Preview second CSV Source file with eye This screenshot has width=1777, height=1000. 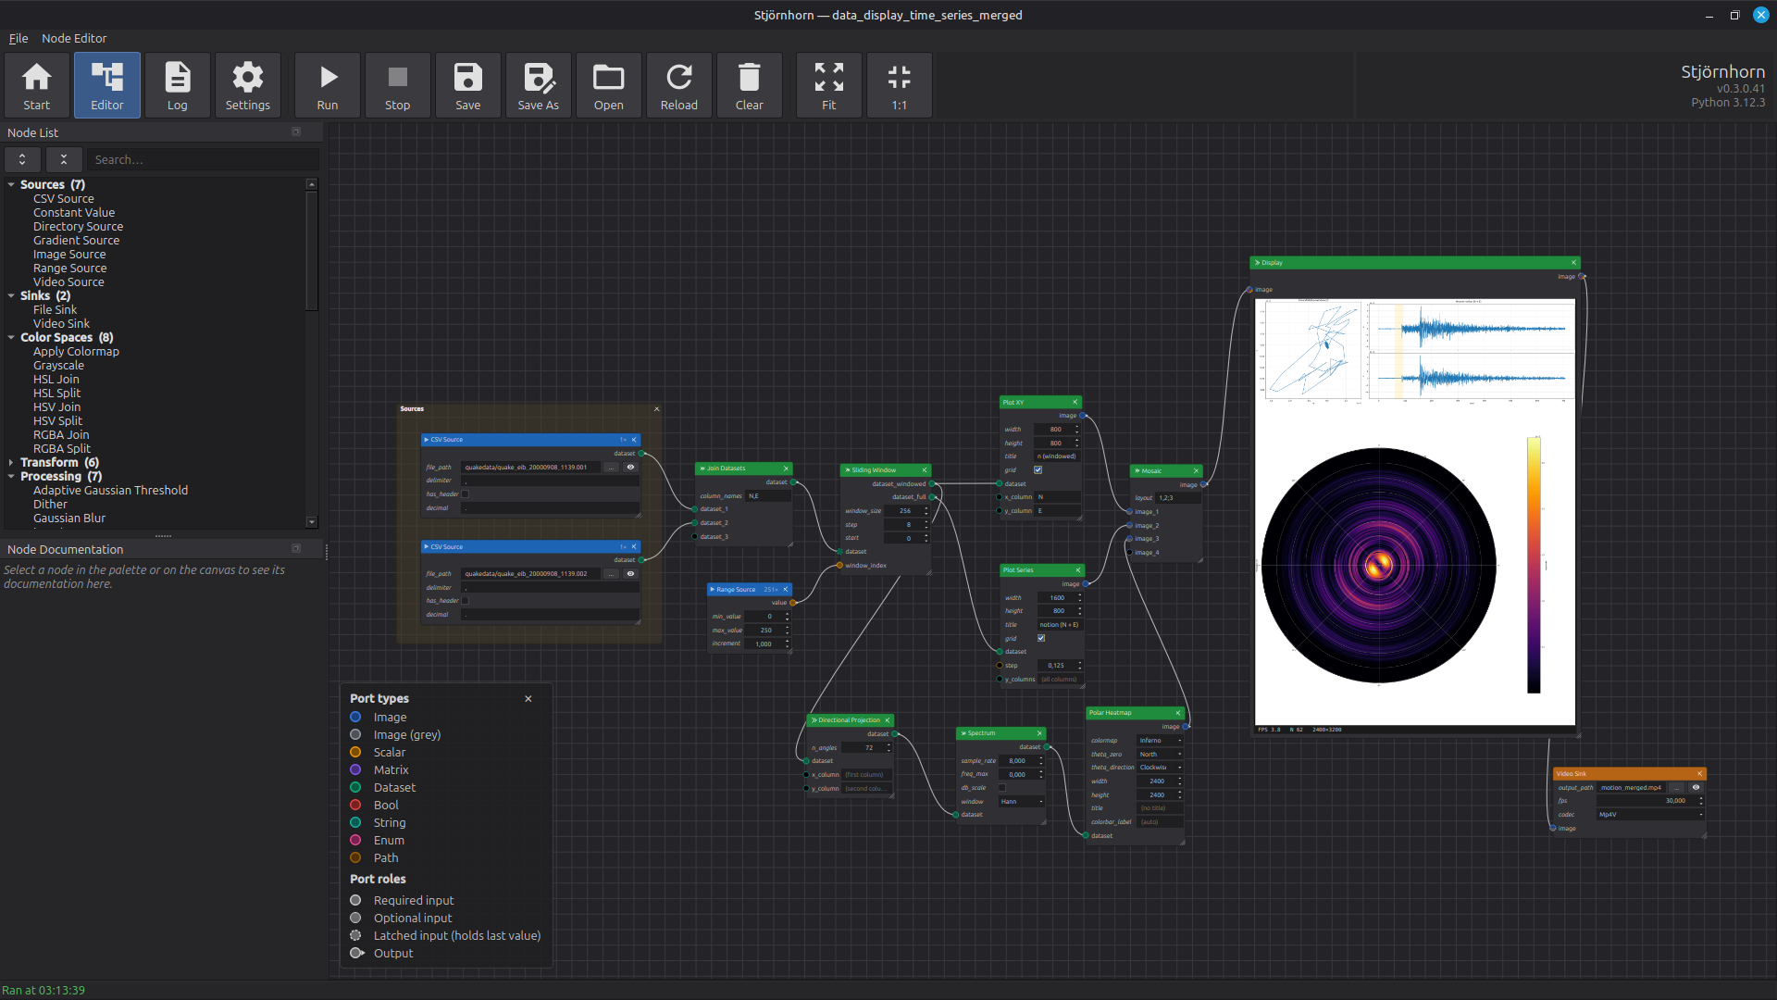(x=630, y=574)
